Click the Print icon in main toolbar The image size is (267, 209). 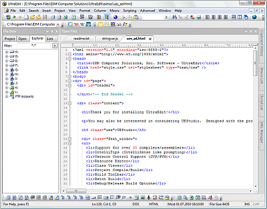[x=53, y=17]
